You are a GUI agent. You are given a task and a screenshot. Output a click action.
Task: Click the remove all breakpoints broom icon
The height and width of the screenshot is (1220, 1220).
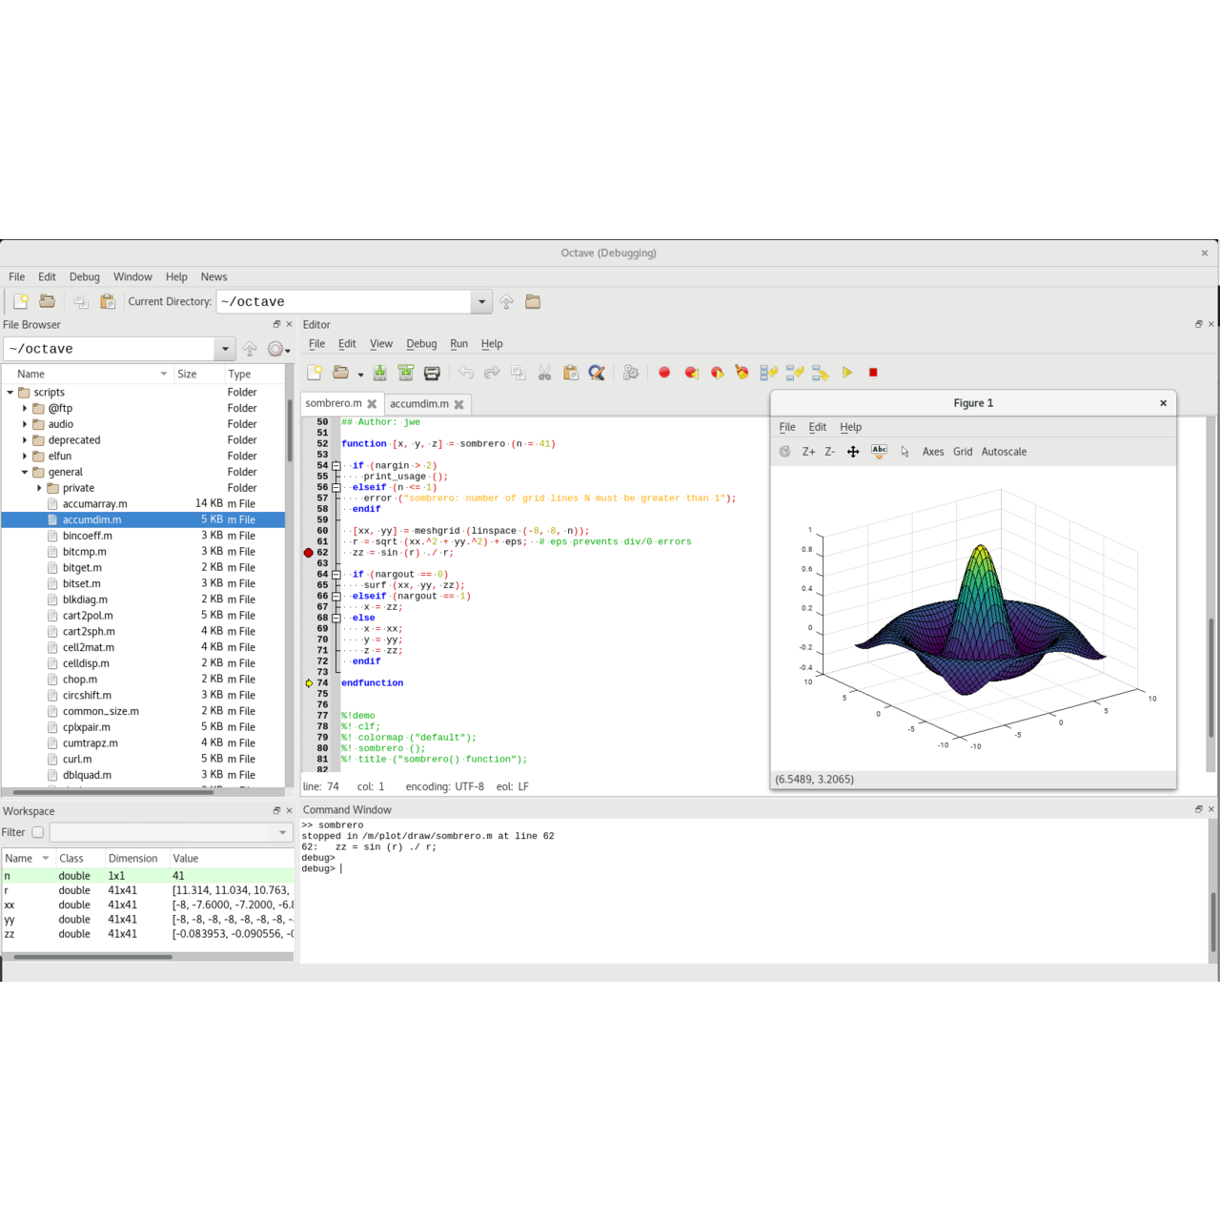point(742,373)
